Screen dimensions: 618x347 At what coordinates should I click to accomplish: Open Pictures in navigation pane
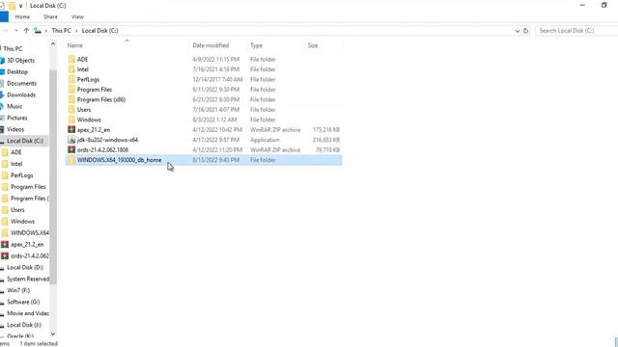click(x=17, y=118)
